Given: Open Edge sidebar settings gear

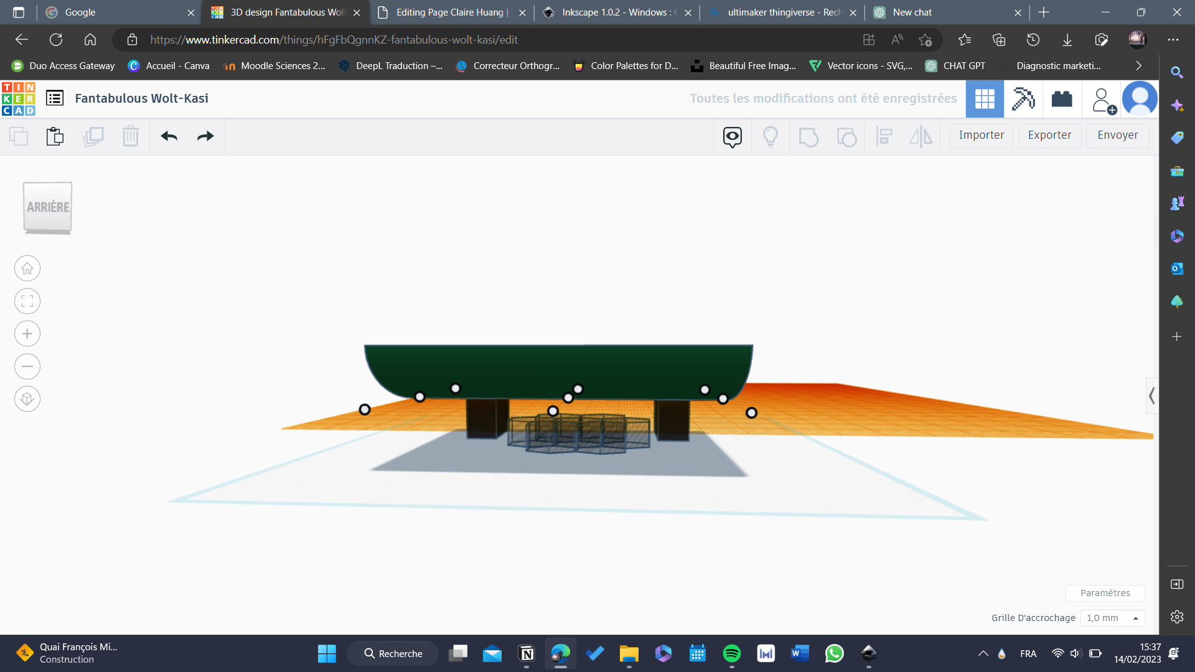Looking at the screenshot, I should [1176, 617].
